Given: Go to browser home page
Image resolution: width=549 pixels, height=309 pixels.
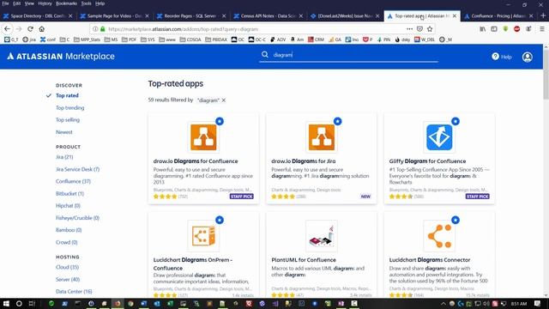Looking at the screenshot, I should click(x=42, y=29).
